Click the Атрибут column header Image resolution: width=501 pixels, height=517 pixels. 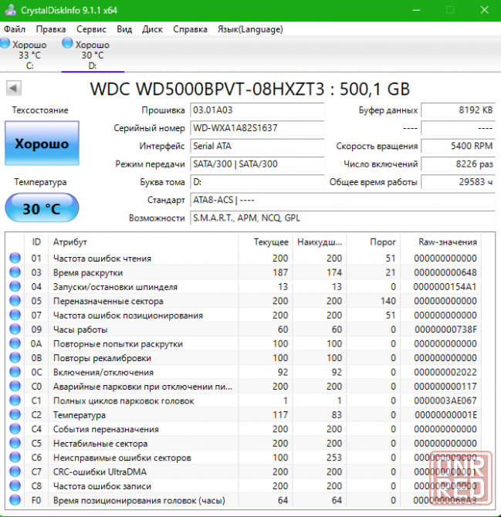pos(143,242)
